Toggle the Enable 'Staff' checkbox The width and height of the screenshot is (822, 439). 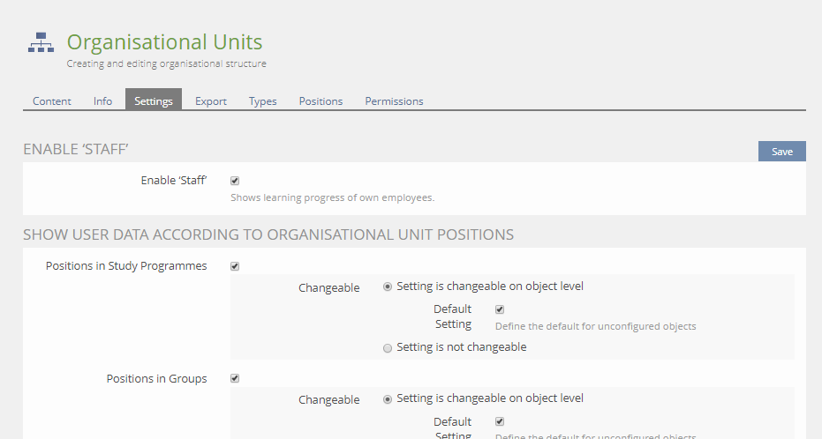(235, 181)
